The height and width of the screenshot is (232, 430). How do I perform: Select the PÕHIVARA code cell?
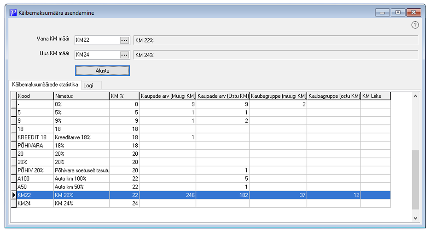point(35,146)
